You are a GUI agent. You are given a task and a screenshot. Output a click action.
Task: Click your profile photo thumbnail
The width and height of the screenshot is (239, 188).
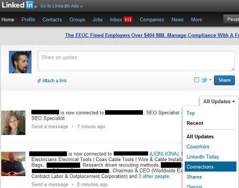(x=20, y=62)
